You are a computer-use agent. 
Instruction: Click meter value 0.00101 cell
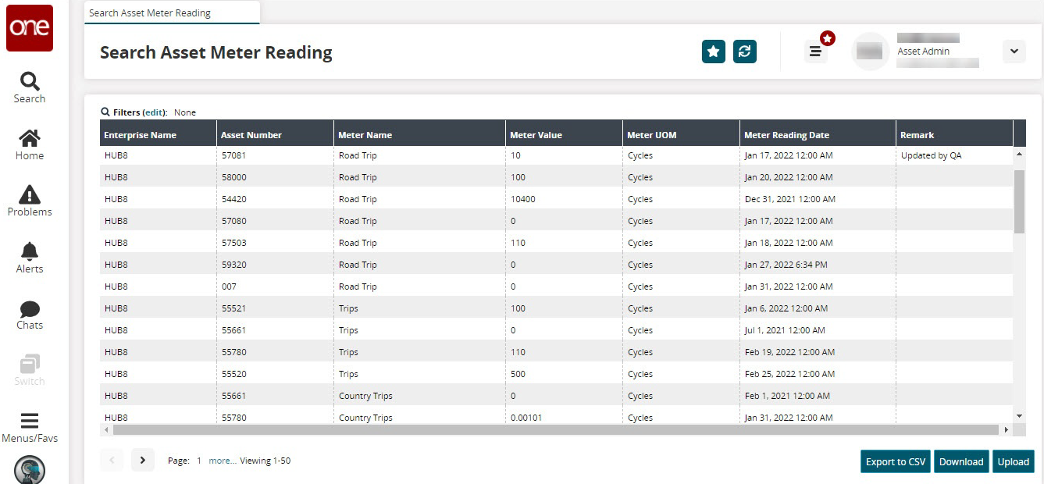[x=564, y=418]
